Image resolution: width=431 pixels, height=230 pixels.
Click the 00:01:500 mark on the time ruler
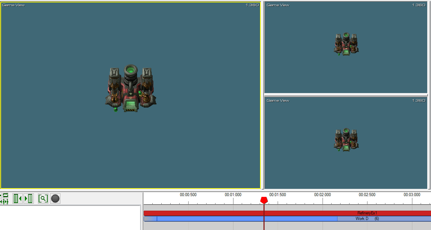278,195
